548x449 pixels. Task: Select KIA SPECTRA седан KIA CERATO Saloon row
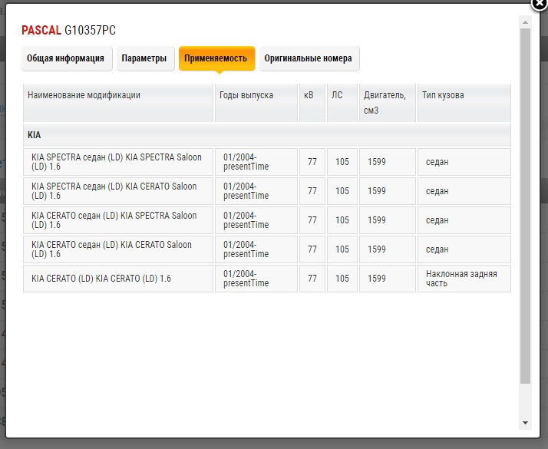267,191
